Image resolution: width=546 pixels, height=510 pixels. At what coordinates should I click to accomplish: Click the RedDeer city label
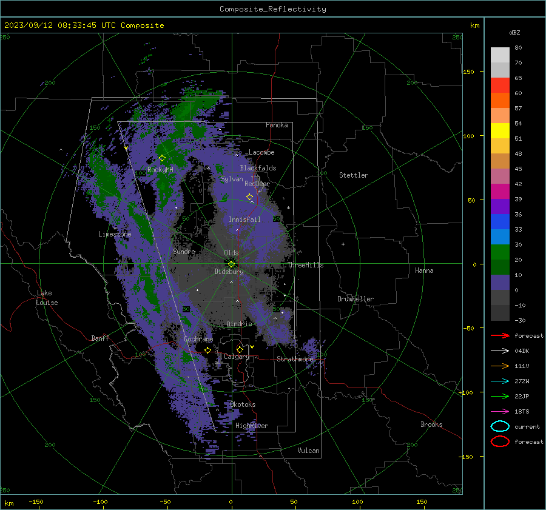click(257, 184)
